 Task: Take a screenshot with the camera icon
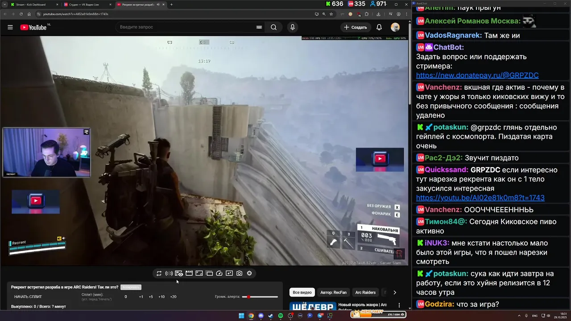tap(239, 273)
